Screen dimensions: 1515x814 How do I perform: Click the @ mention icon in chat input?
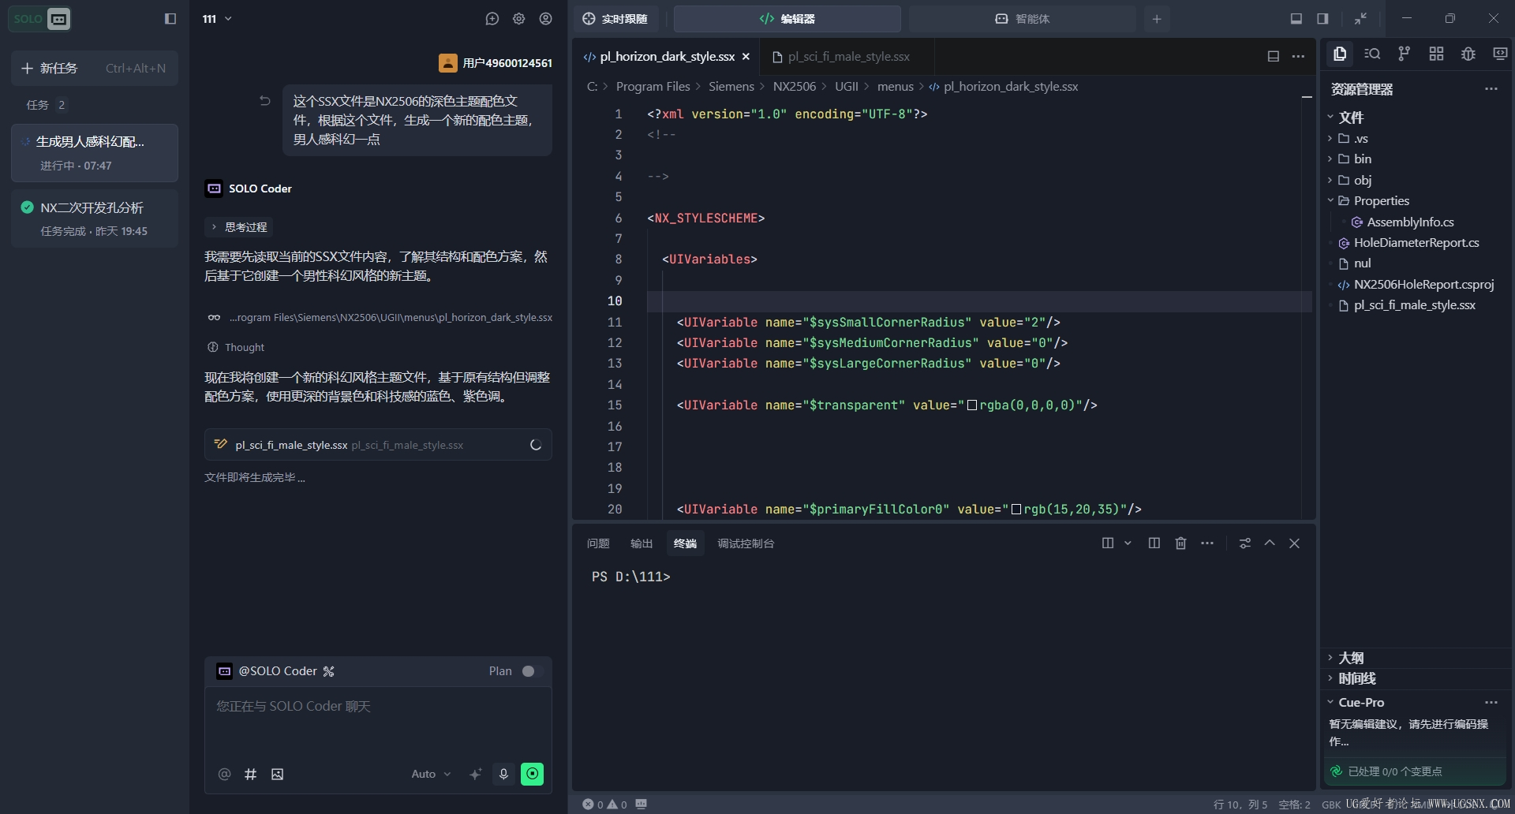pos(224,774)
